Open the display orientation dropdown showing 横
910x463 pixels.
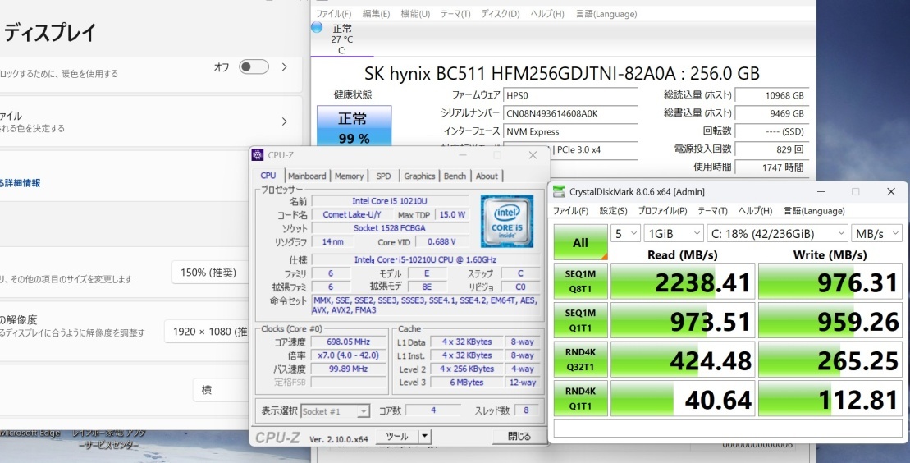click(221, 390)
